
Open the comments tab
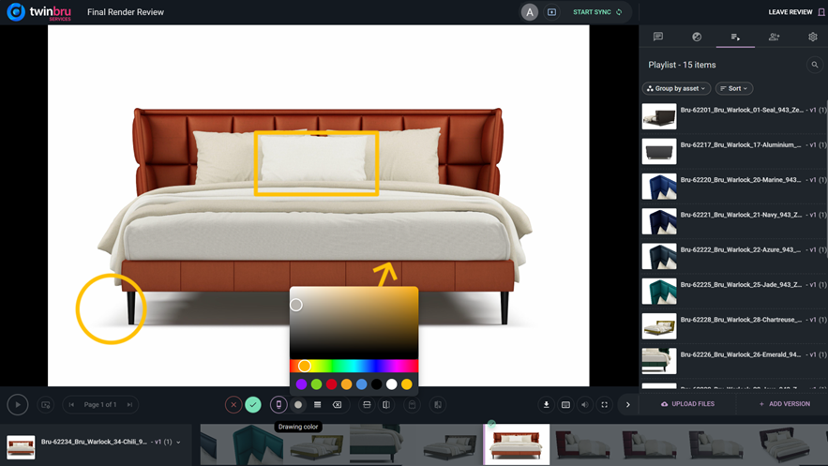click(x=658, y=37)
